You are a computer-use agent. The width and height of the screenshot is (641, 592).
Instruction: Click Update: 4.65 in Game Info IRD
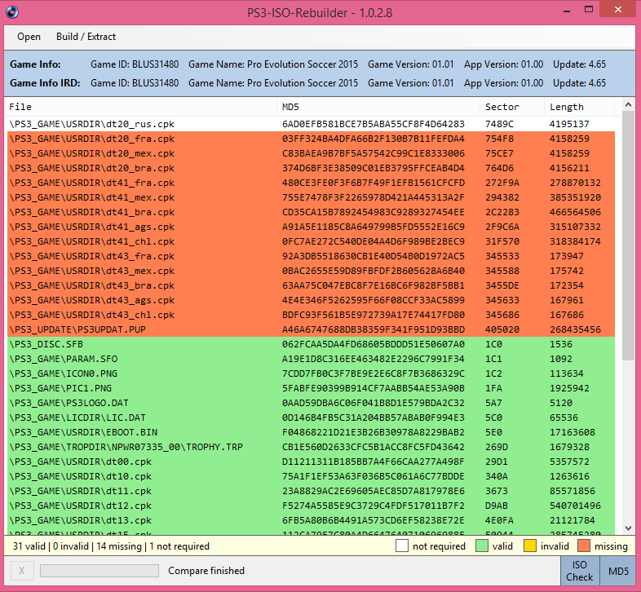579,83
